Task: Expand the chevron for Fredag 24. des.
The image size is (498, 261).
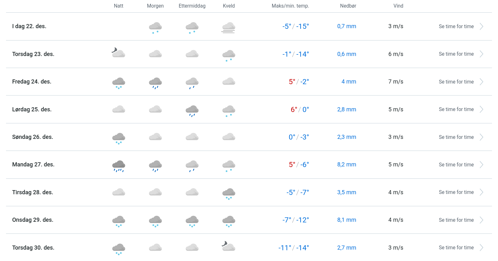Action: pyautogui.click(x=481, y=82)
